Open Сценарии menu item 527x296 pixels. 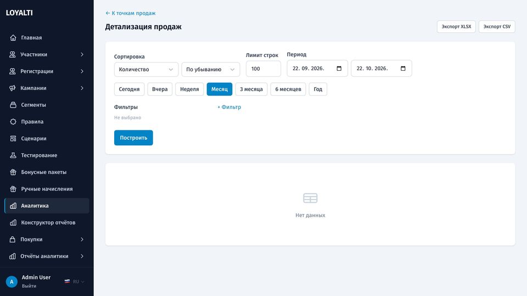[47, 138]
